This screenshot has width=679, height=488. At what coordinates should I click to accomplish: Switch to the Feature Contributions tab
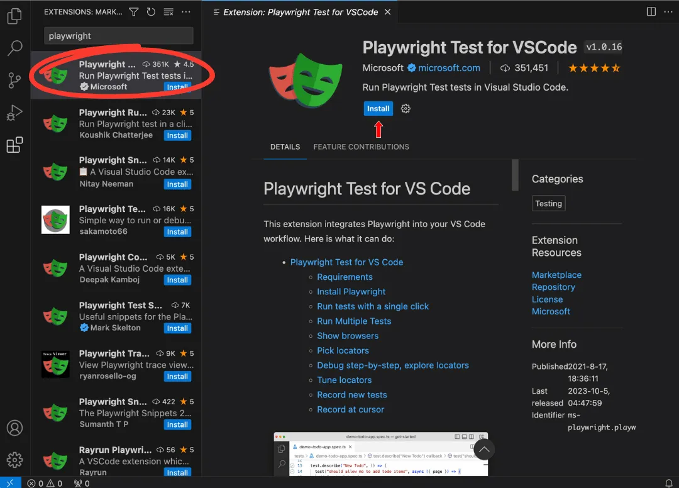(361, 147)
